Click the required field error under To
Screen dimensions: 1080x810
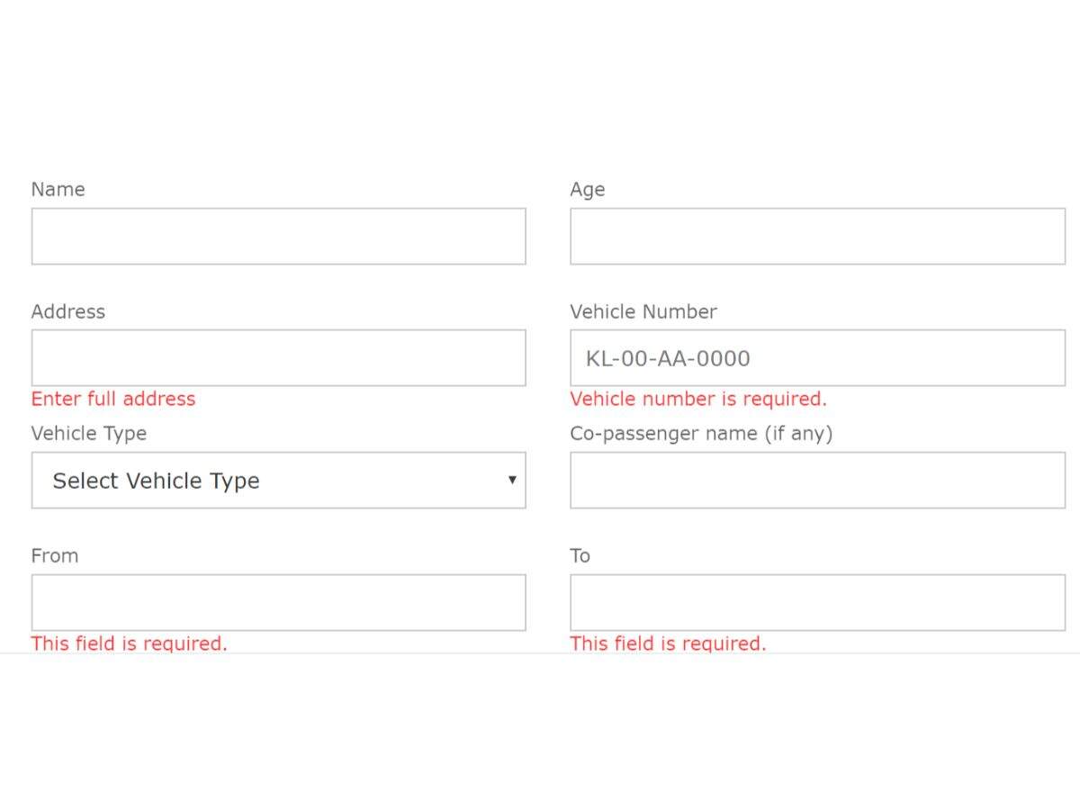coord(668,643)
